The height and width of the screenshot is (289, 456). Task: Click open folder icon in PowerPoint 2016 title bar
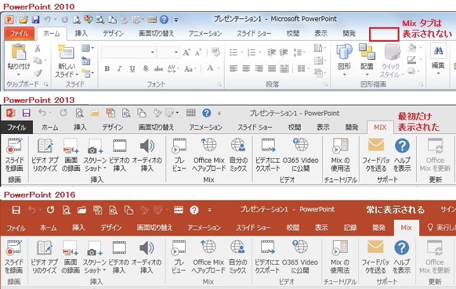[x=82, y=210]
